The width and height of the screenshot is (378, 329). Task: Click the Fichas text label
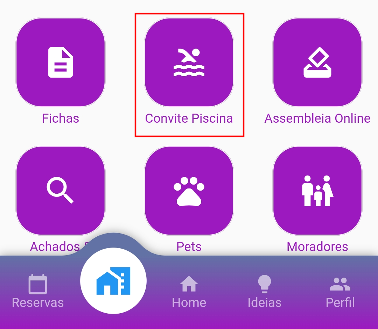[61, 118]
